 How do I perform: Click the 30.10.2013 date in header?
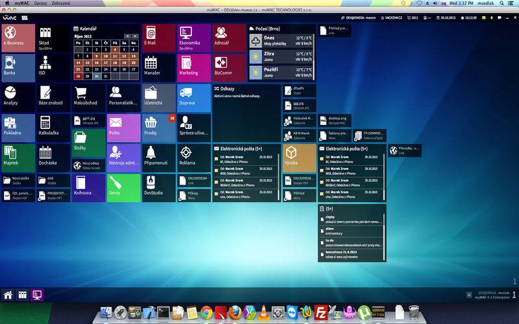click(x=446, y=18)
